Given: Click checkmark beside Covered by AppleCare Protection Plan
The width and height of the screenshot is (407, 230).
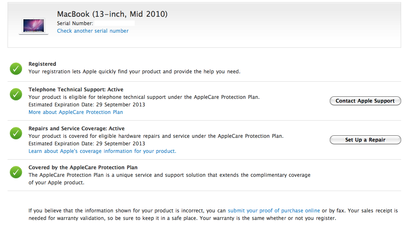Looking at the screenshot, I should tap(16, 172).
